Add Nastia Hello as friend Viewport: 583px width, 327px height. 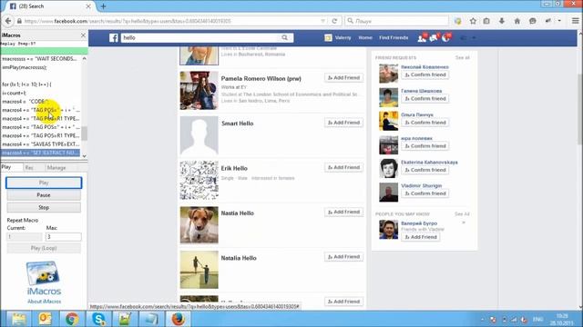(344, 212)
